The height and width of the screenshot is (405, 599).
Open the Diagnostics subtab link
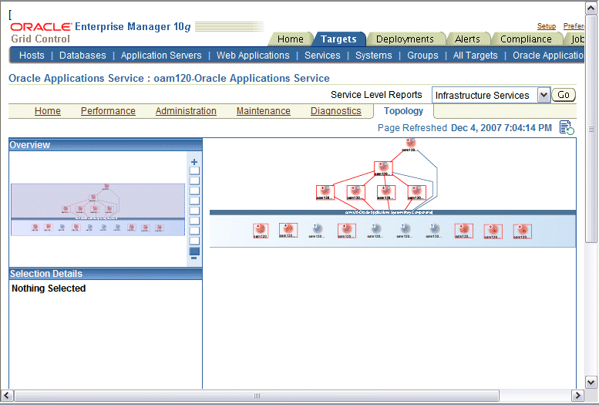click(336, 111)
